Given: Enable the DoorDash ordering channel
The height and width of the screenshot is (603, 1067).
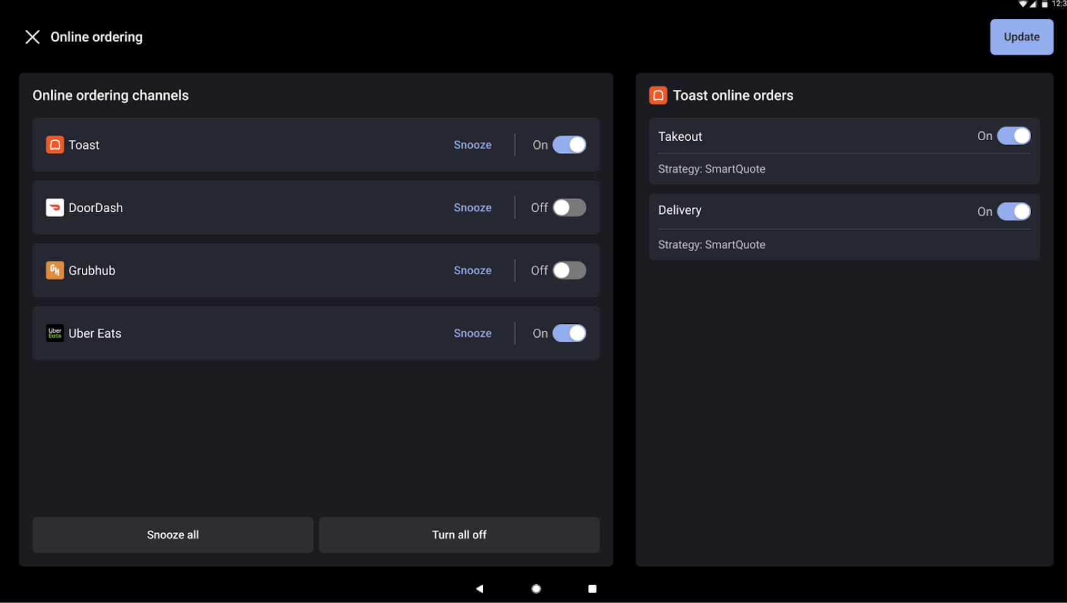Looking at the screenshot, I should click(x=569, y=207).
